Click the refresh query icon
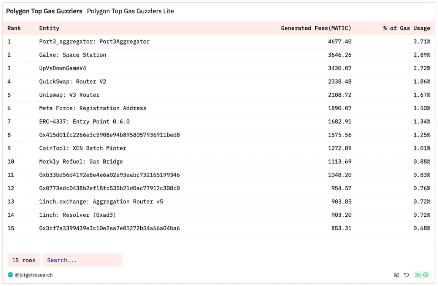The width and height of the screenshot is (438, 286). (x=406, y=275)
